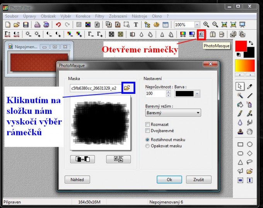263x208 pixels.
Task: Enable the Rozmazat checkbox
Action: (x=147, y=124)
